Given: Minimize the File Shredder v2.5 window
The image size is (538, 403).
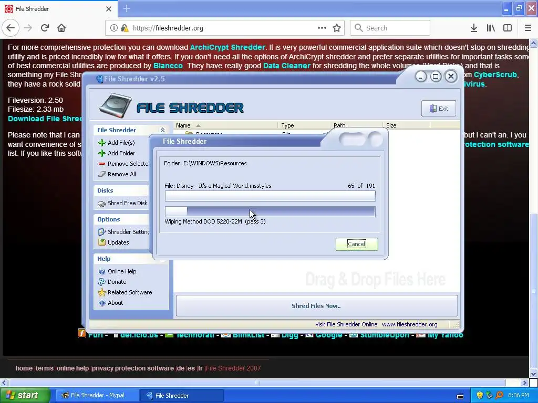Looking at the screenshot, I should 421,77.
